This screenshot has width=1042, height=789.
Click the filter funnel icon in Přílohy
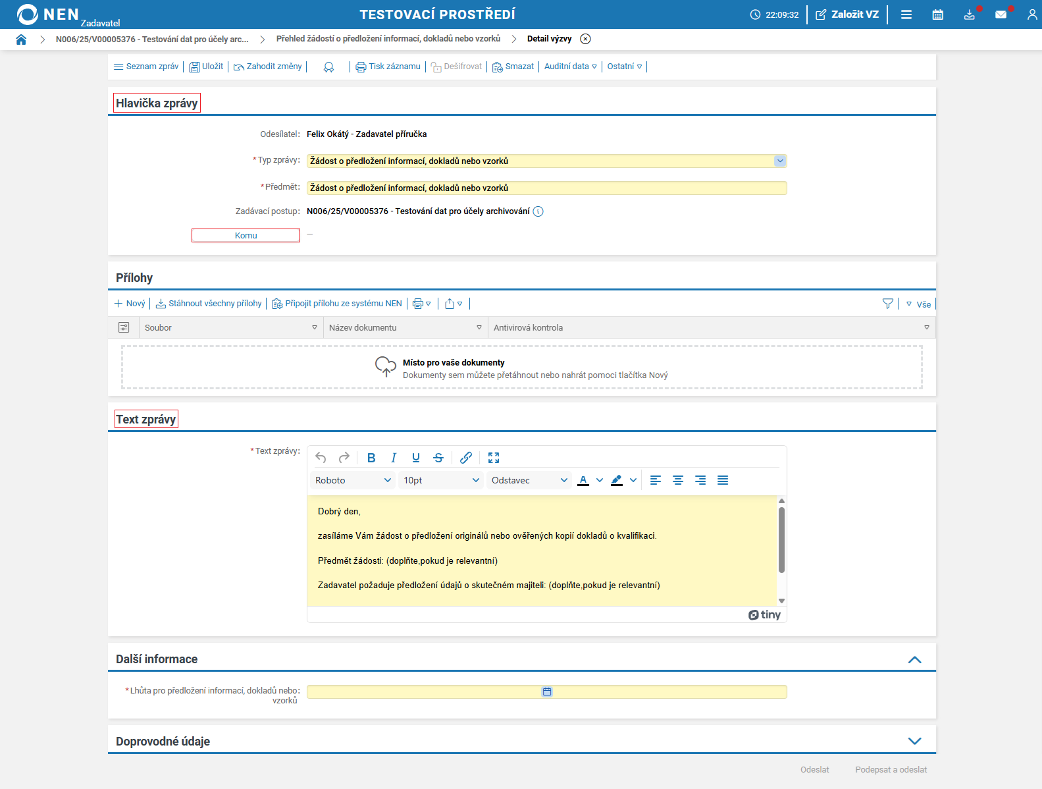point(888,304)
